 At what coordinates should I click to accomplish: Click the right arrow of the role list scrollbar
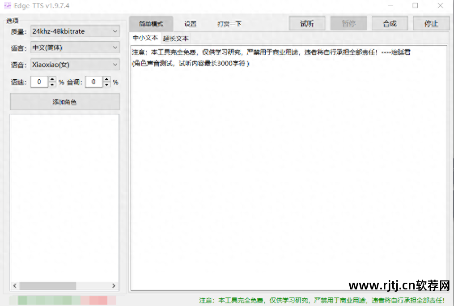(115, 285)
